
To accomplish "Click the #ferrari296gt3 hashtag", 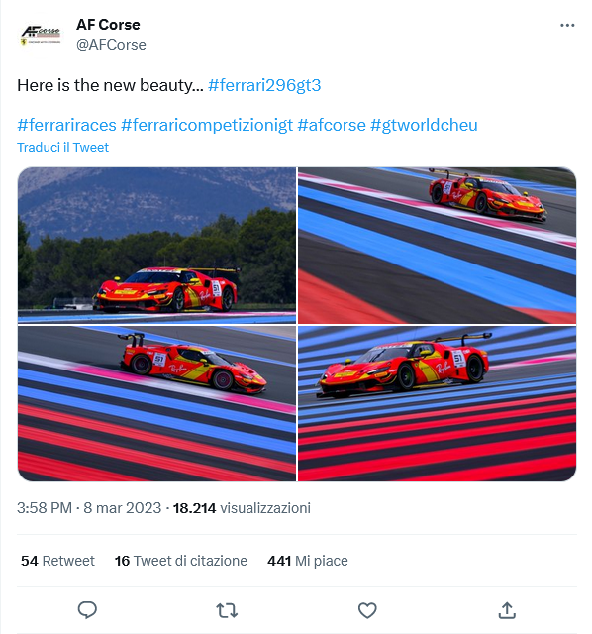I will (x=264, y=86).
